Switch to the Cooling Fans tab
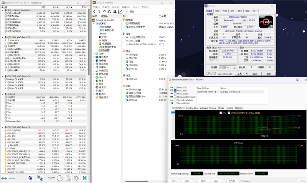The image size is (307, 183). pos(192,108)
